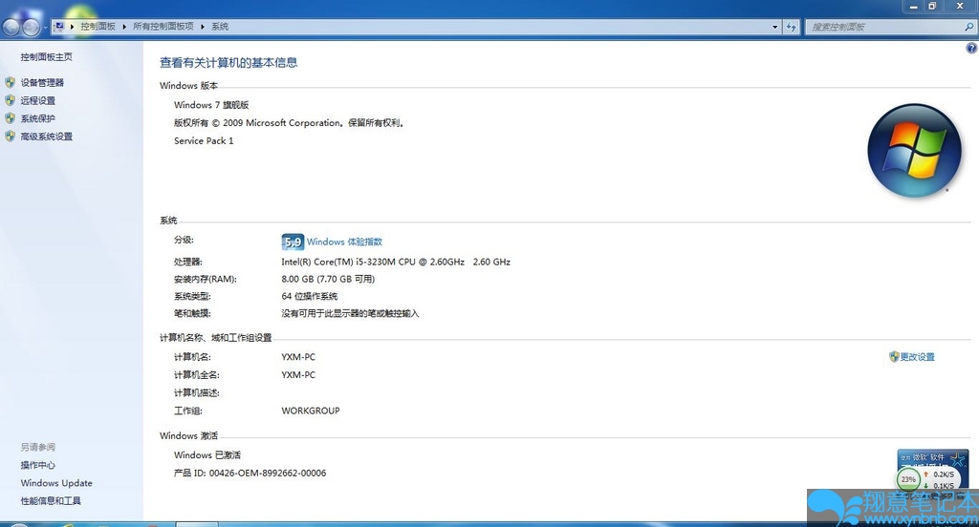Click the computer icon in address bar
The width and height of the screenshot is (979, 527).
click(x=59, y=27)
